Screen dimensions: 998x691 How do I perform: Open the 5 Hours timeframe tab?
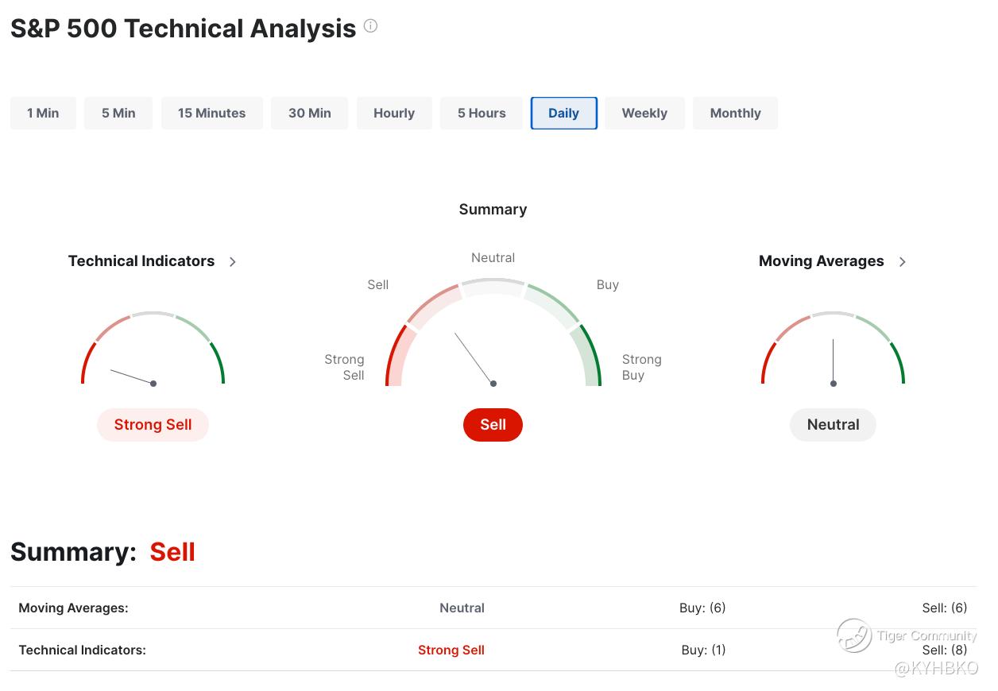pyautogui.click(x=482, y=113)
